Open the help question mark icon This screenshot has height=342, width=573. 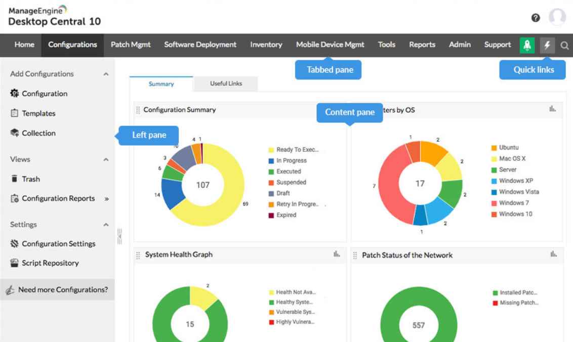click(536, 18)
